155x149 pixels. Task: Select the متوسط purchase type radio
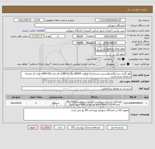116,64
